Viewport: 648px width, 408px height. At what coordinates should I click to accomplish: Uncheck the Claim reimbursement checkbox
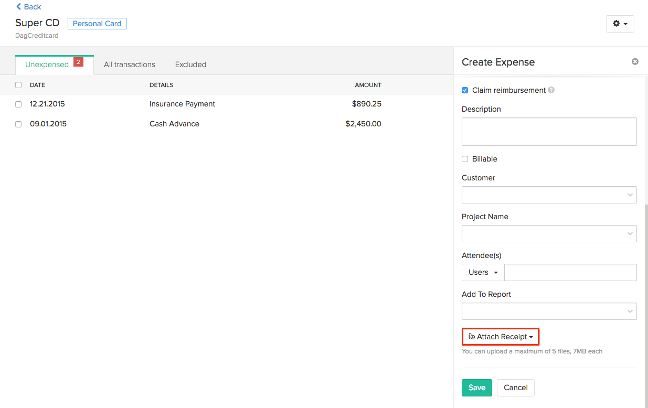464,90
